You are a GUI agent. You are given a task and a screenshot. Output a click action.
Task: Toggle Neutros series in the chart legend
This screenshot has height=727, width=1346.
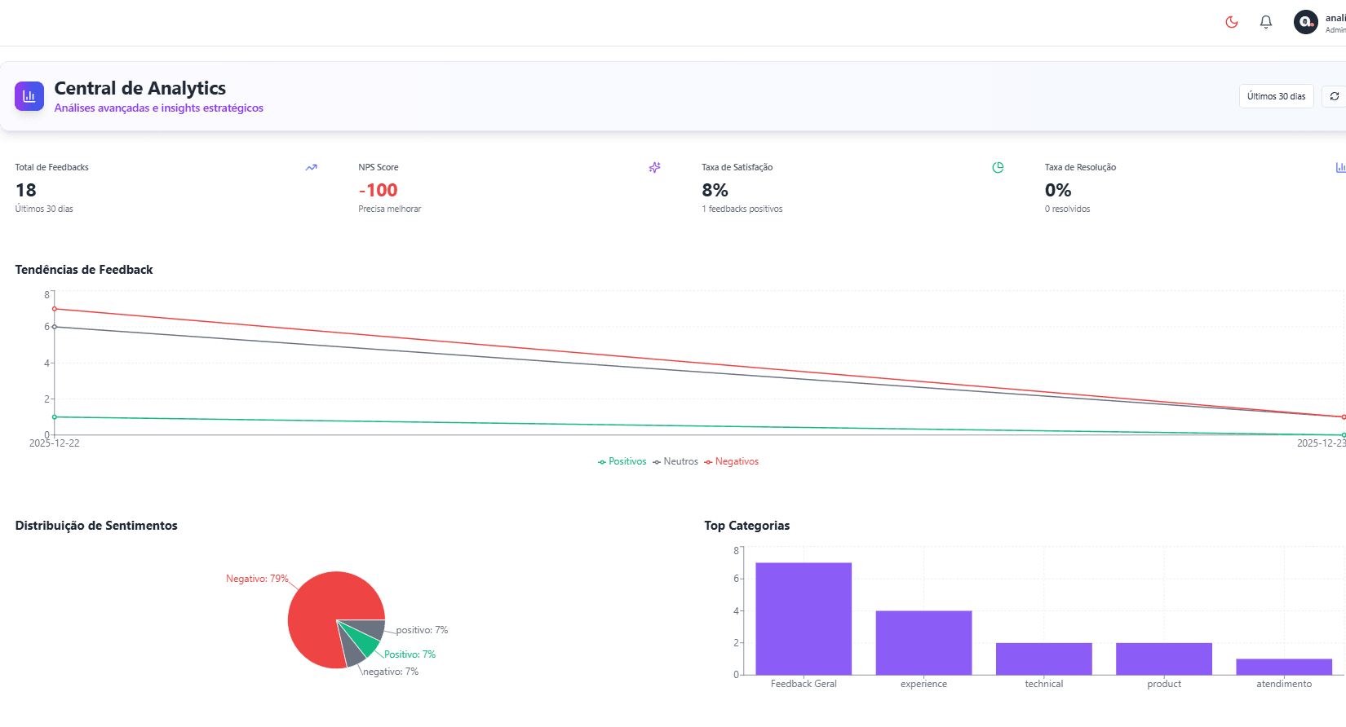[x=675, y=462]
